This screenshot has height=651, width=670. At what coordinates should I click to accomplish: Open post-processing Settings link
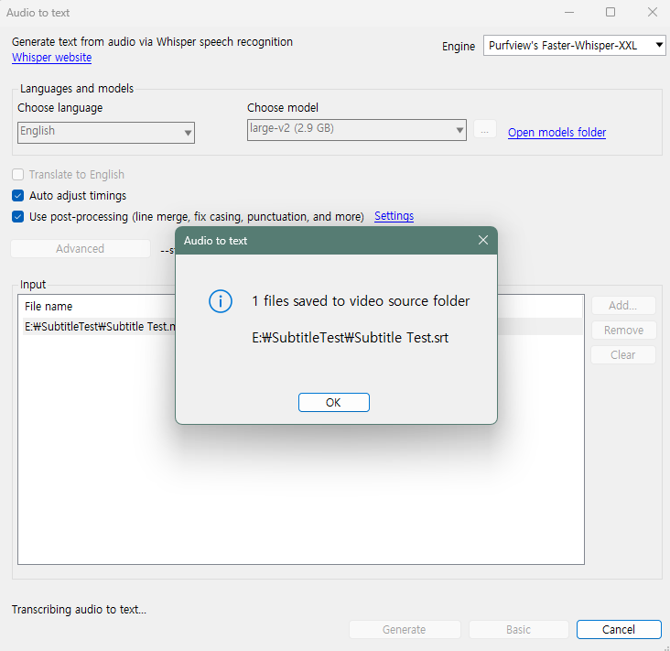(394, 217)
